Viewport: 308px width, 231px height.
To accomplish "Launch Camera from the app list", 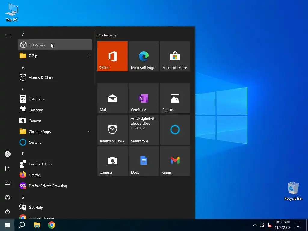I will click(55, 121).
